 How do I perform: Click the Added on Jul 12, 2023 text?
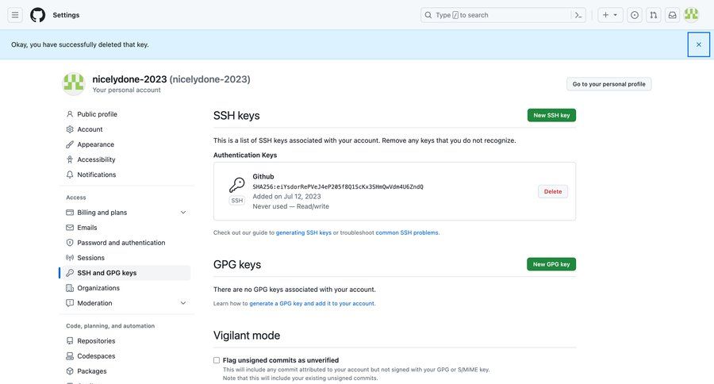(287, 196)
